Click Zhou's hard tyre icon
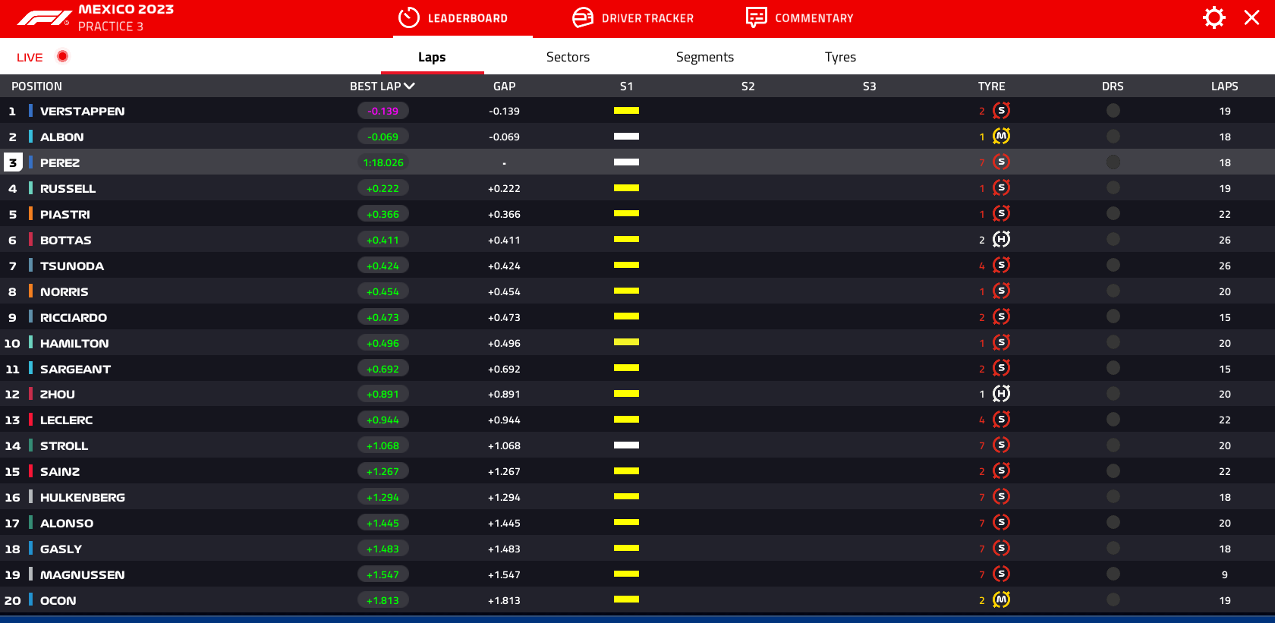This screenshot has width=1275, height=623. point(1002,394)
